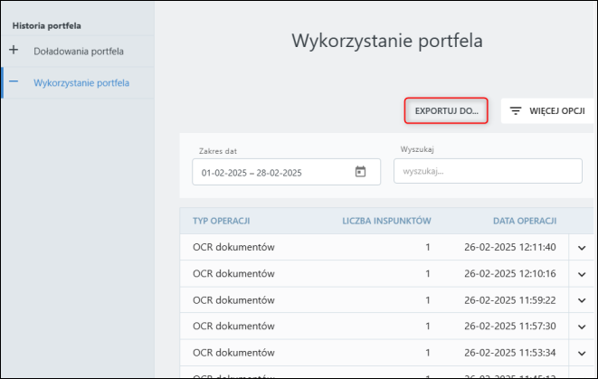598x379 pixels.
Task: Open the calendar date picker icon
Action: (x=360, y=172)
